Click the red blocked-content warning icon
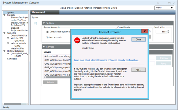The image size is (178, 110). pos(77,40)
